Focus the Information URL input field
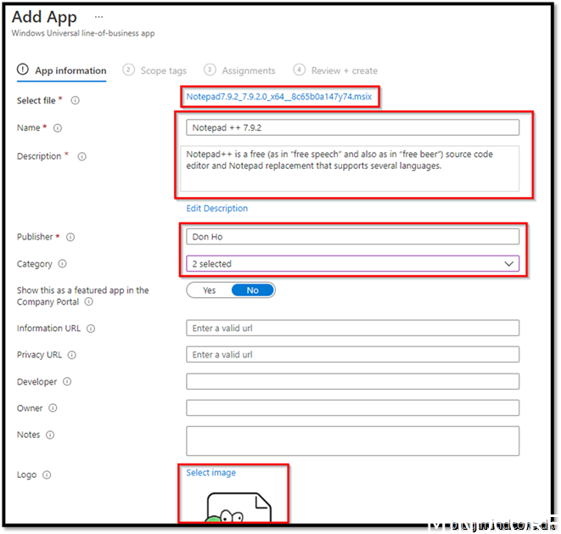Viewport: 561px width, 534px height. [x=352, y=329]
